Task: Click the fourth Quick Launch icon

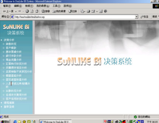Action: 29,121
